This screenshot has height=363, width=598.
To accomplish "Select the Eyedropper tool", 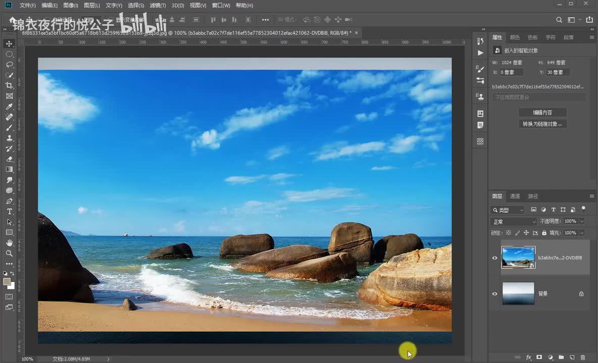I will (x=9, y=106).
